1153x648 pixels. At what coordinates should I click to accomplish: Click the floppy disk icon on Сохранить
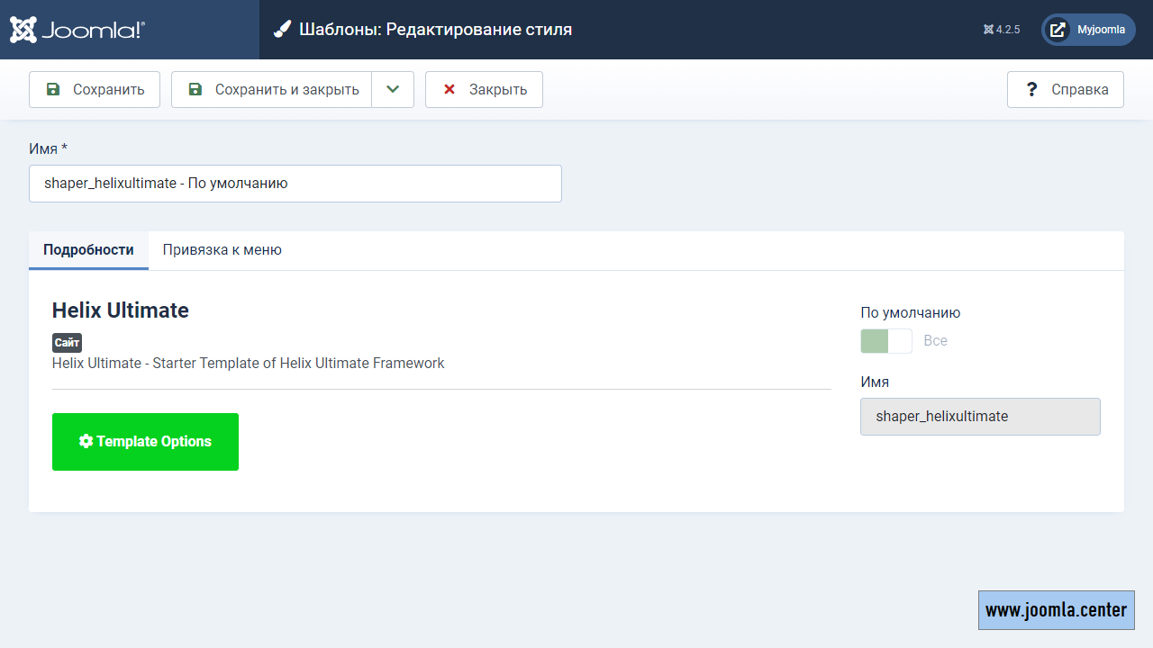point(53,90)
